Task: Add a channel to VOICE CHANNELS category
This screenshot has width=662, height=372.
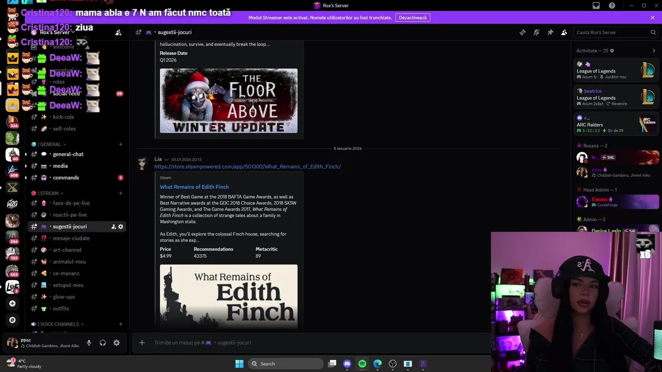Action: pyautogui.click(x=121, y=324)
